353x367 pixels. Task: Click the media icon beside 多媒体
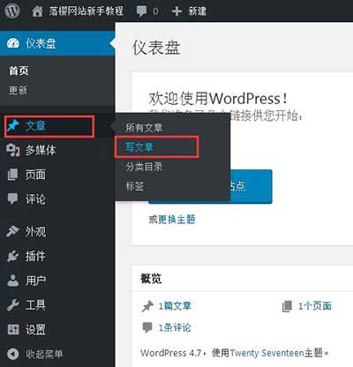(x=13, y=150)
